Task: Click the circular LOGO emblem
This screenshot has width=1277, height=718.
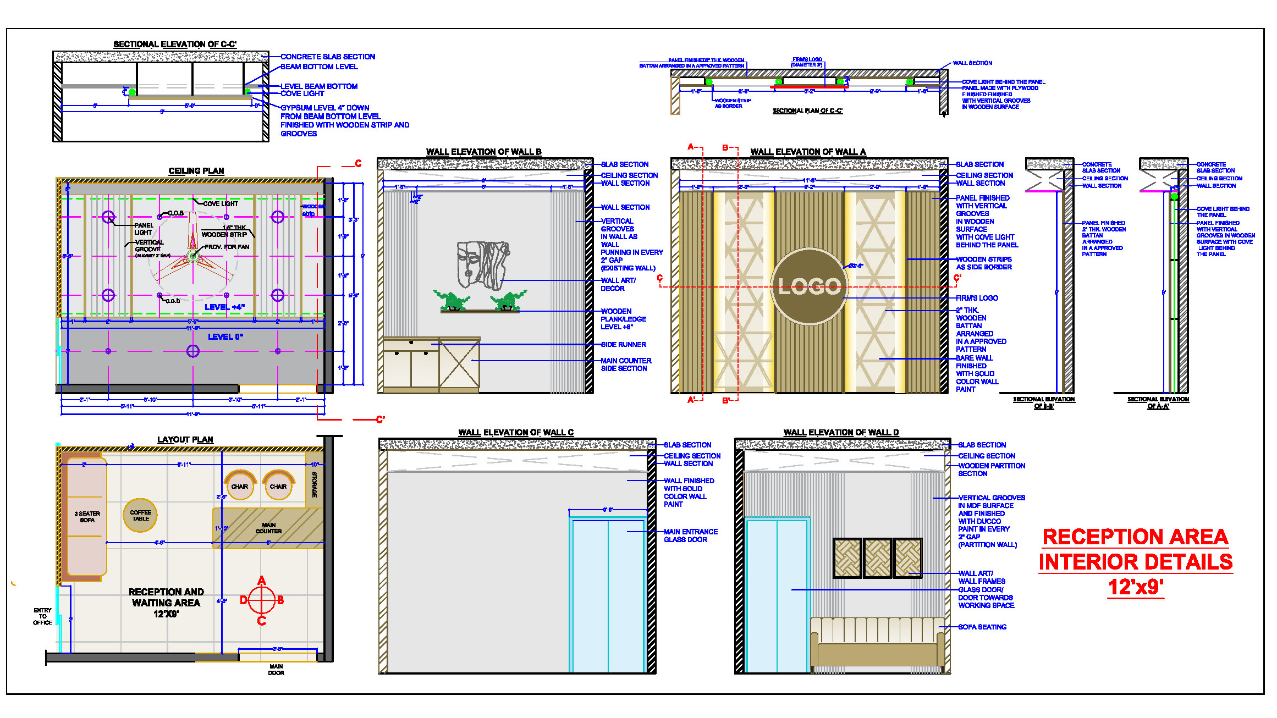Action: [809, 286]
